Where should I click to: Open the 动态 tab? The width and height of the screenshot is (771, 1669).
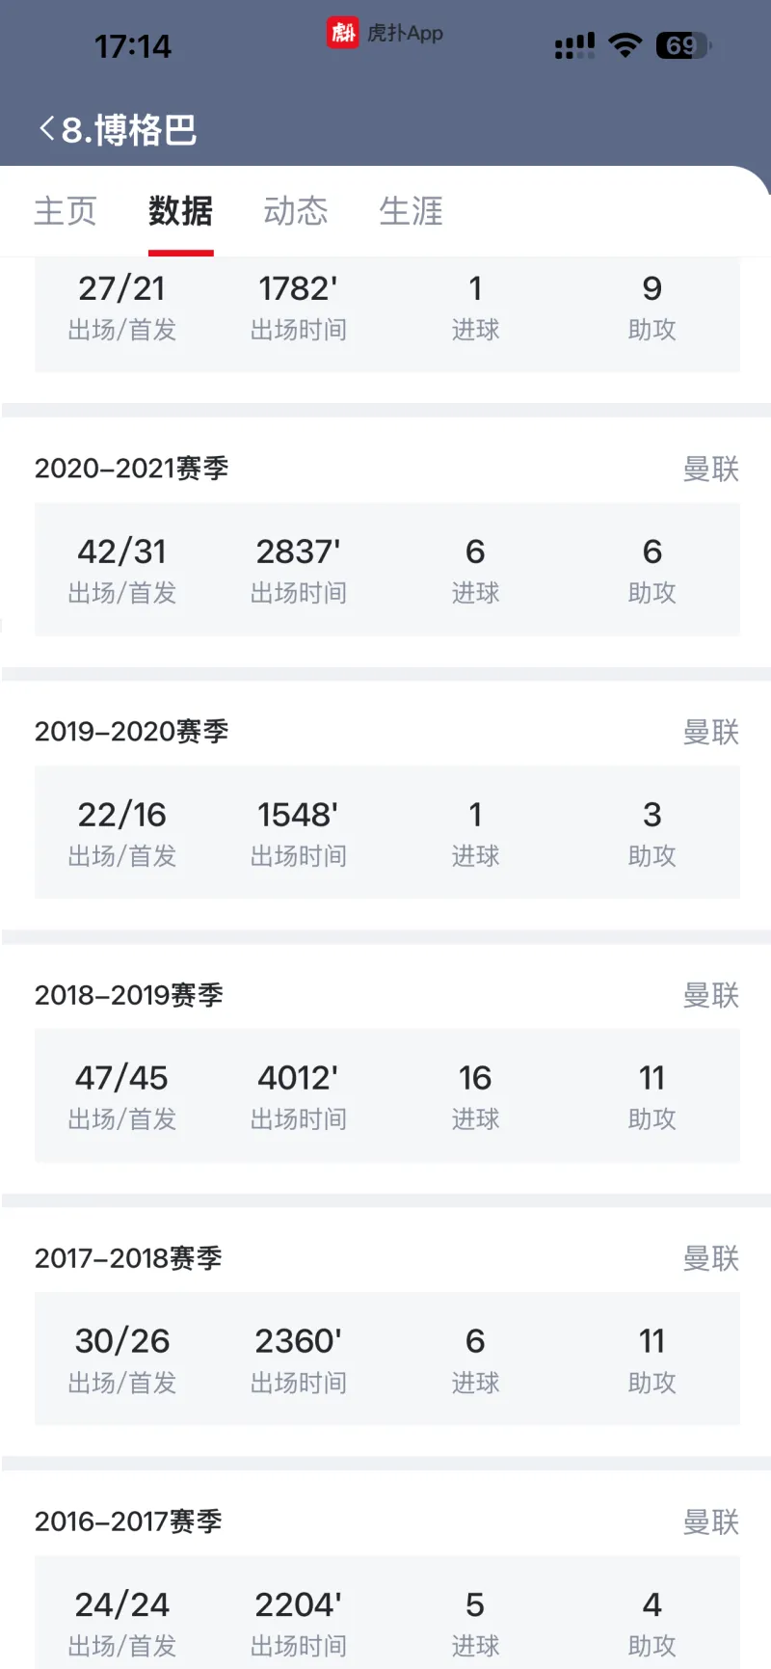point(296,211)
